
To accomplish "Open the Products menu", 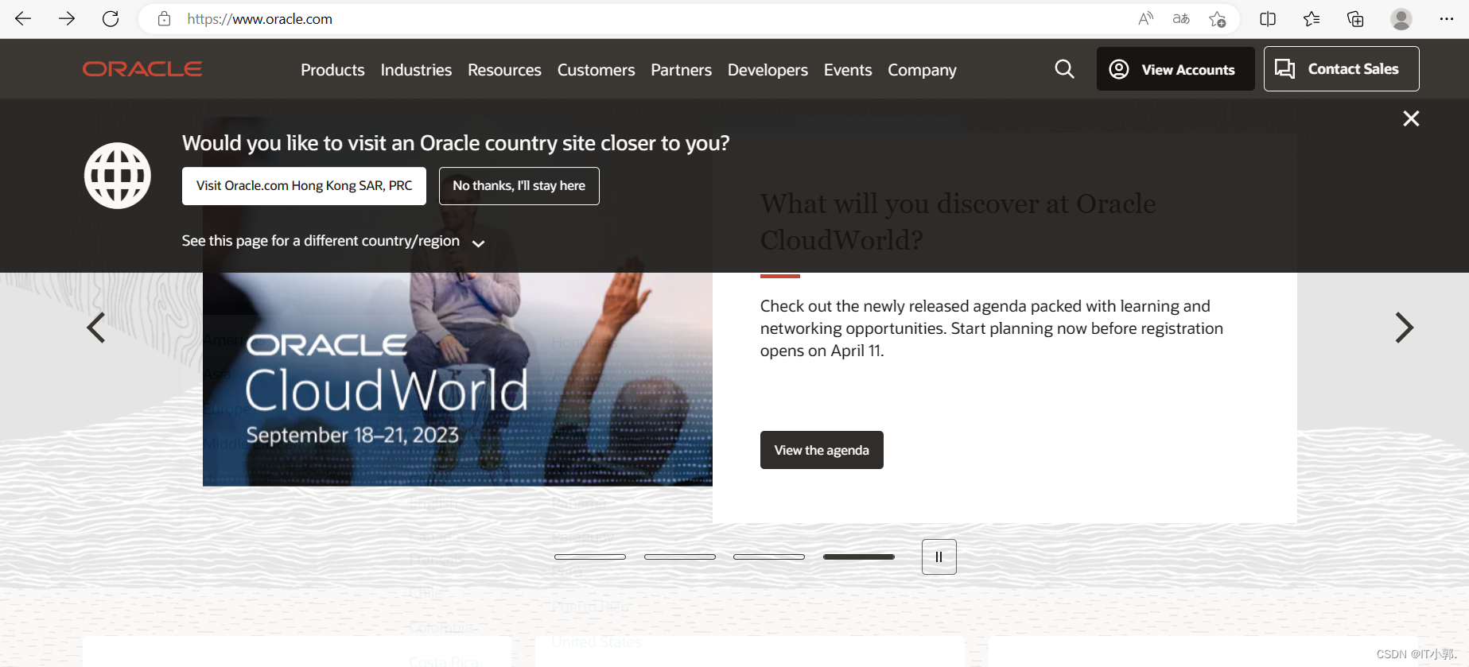I will point(332,70).
